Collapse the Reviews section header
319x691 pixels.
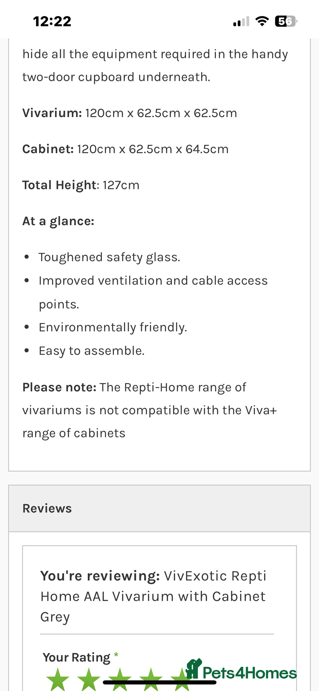pos(159,508)
